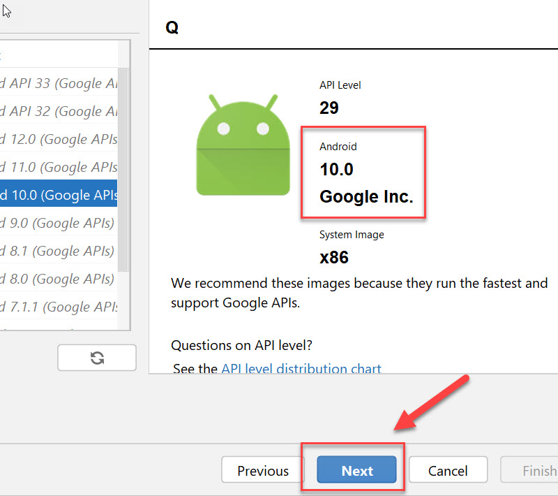
Task: Click the Android version value 10.0
Action: pyautogui.click(x=336, y=169)
